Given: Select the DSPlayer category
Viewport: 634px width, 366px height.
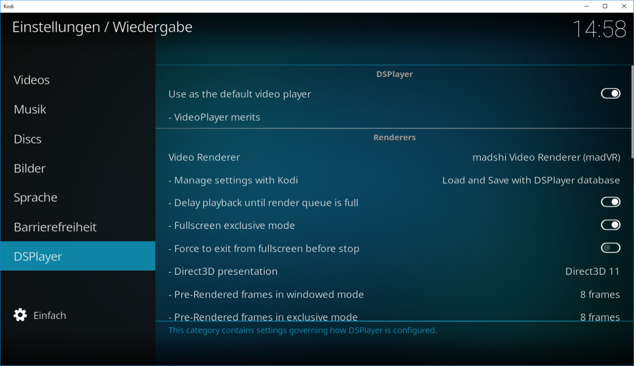Looking at the screenshot, I should [78, 256].
